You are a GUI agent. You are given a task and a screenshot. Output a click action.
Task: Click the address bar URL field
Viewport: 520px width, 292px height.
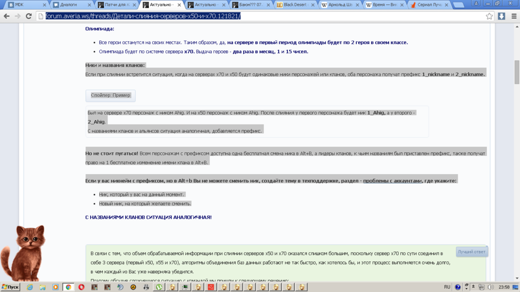click(x=260, y=16)
